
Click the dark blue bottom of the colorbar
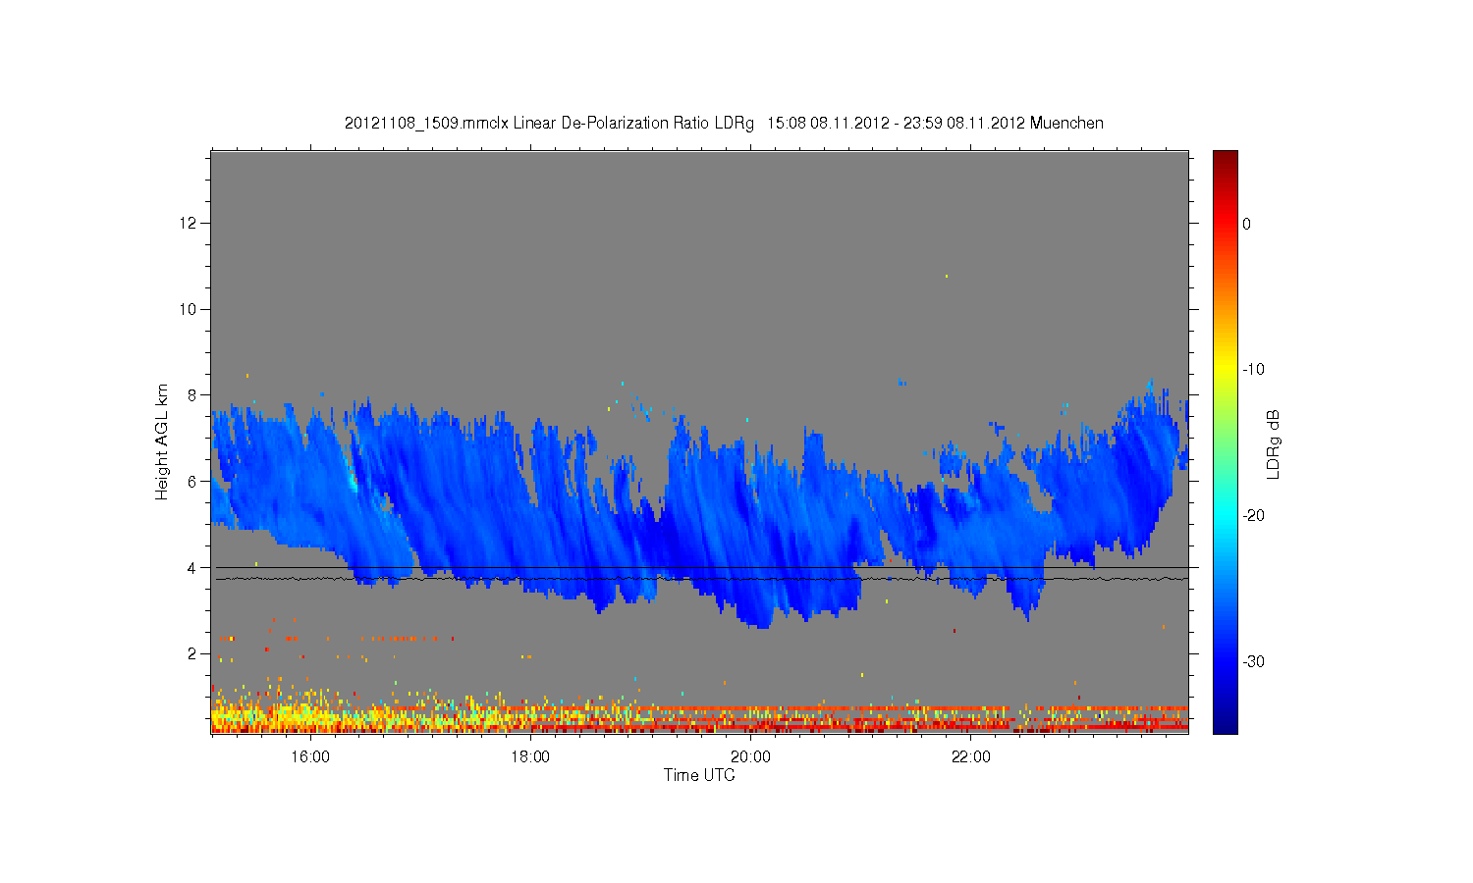coord(1226,724)
